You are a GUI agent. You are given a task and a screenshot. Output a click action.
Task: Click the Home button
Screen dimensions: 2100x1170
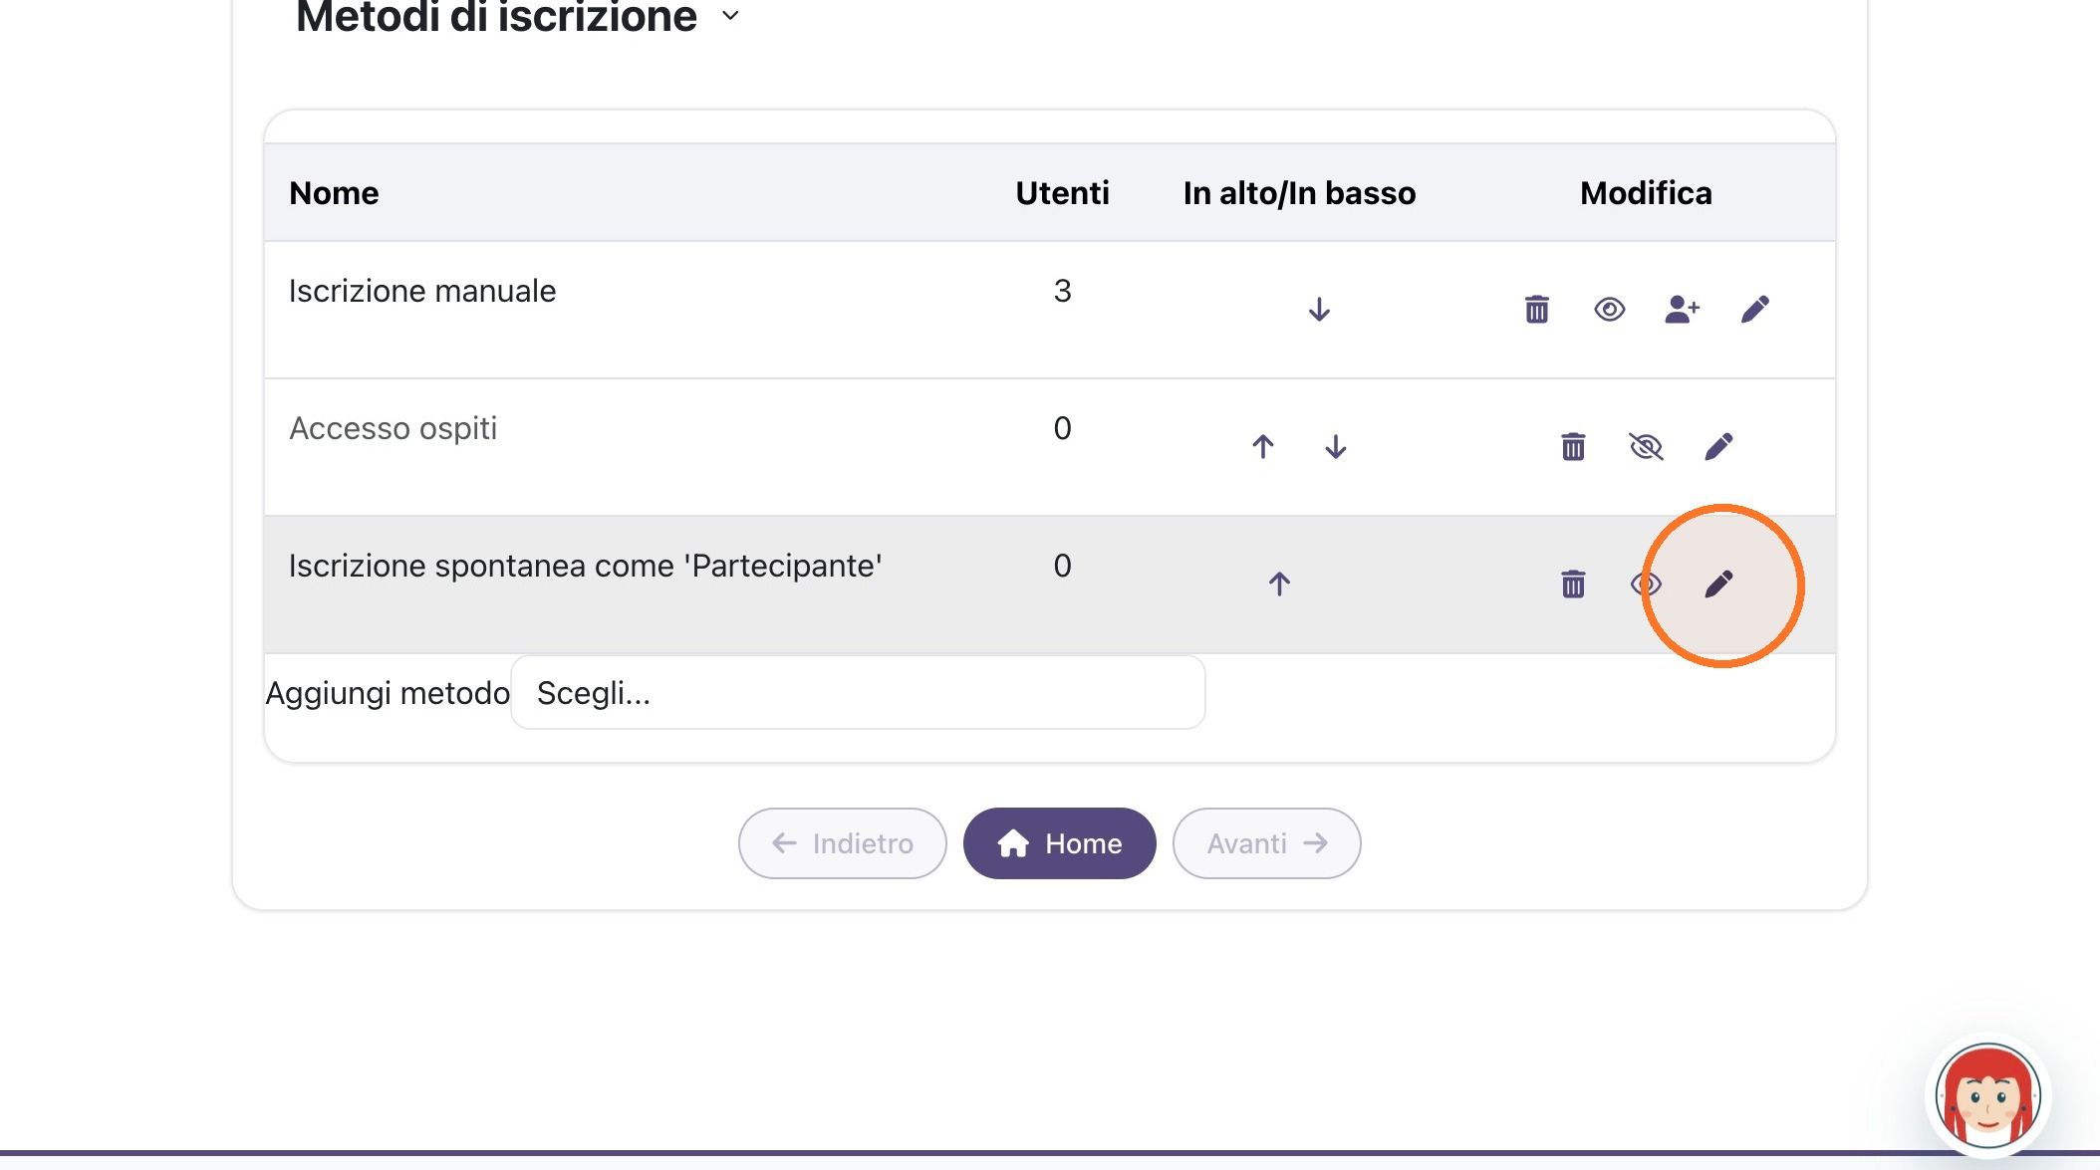1059,843
